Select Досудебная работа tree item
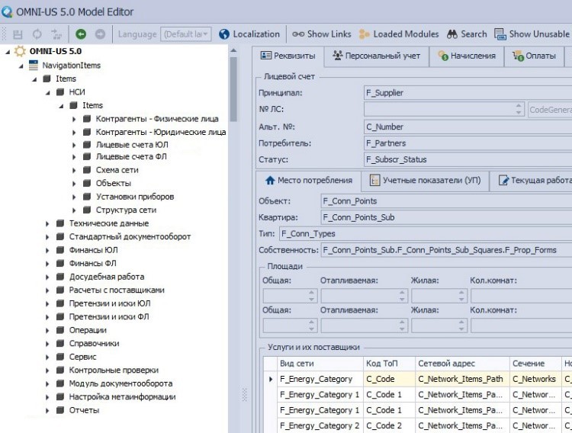 click(x=107, y=277)
